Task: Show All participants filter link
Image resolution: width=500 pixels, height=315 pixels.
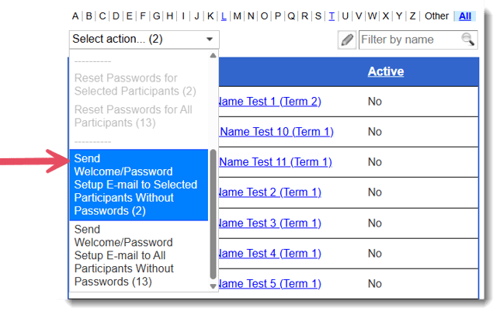Action: pos(465,16)
